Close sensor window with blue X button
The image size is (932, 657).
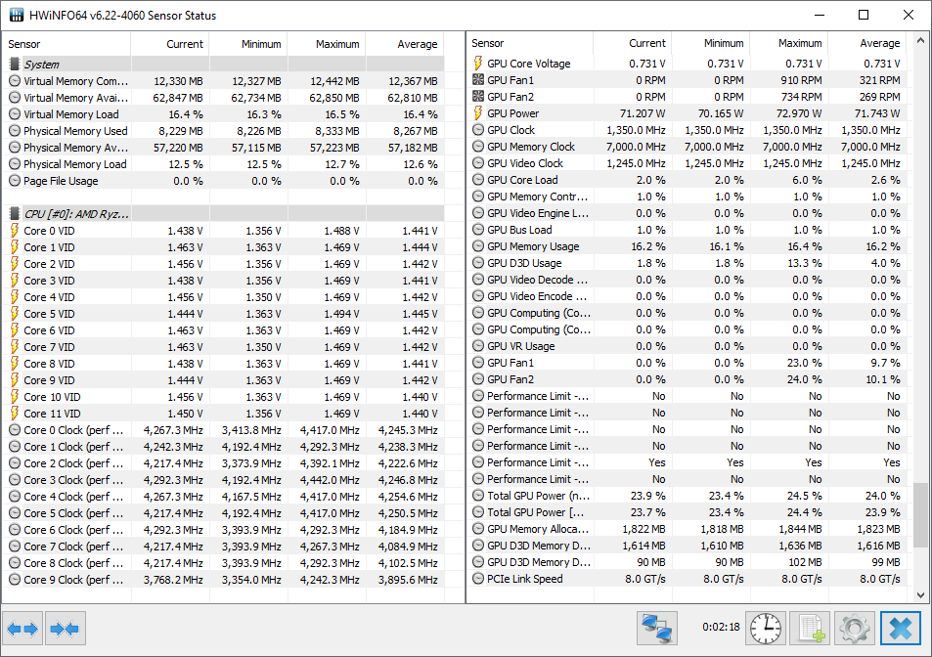900,629
